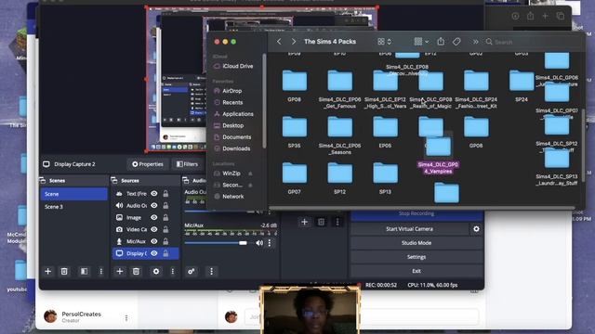Toggle visibility of Audio Output source
The image size is (595, 334).
154,205
